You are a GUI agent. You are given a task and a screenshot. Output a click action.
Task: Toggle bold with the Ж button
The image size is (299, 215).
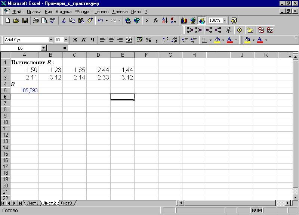[x=75, y=40]
